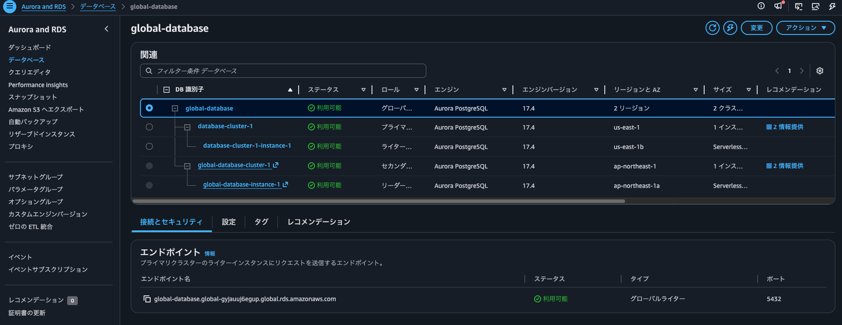Open ゼロの ETL 統合 in sidebar
Image resolution: width=842 pixels, height=325 pixels.
click(x=30, y=226)
